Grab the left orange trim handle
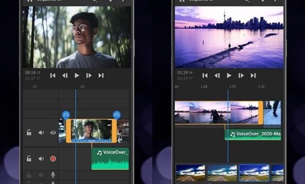Screen dimensions: 305x184 pos(68,131)
